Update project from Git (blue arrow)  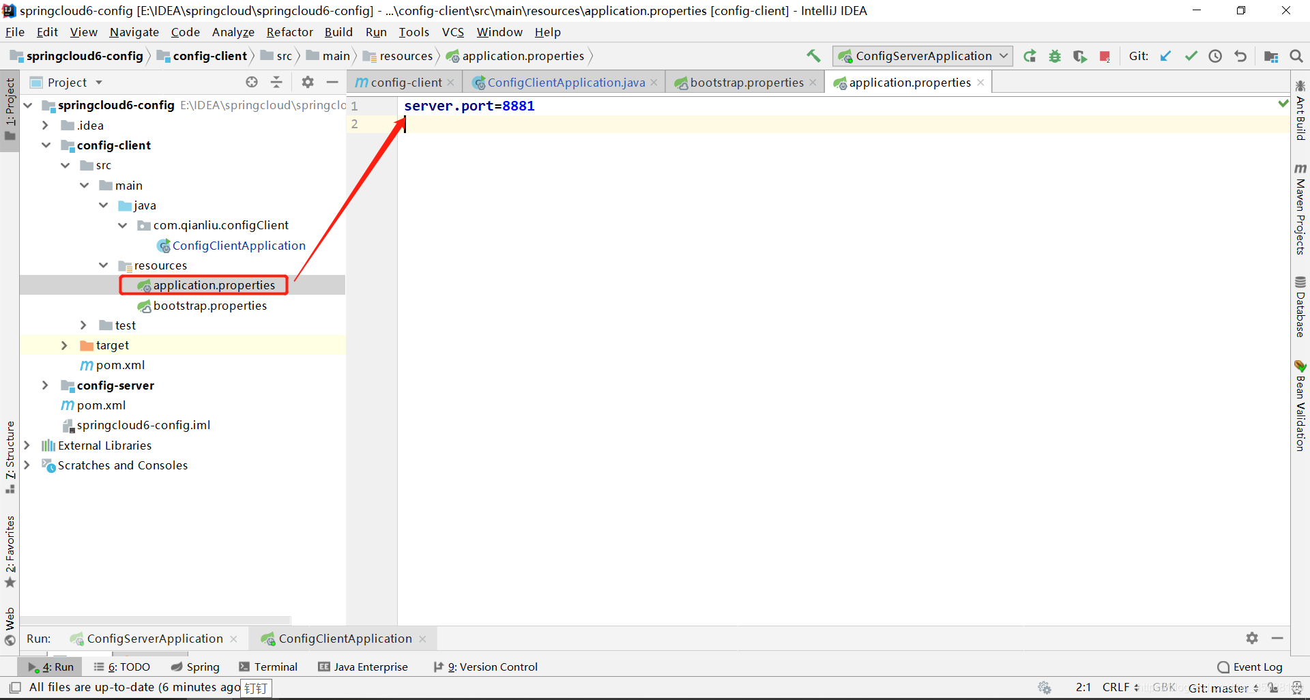1166,56
